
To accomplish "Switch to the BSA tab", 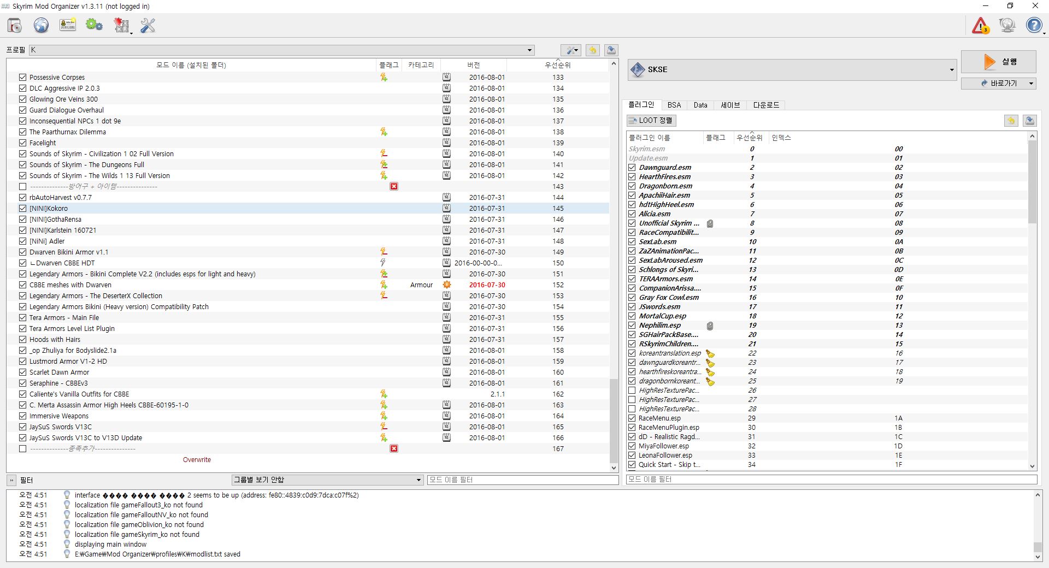I will click(674, 105).
